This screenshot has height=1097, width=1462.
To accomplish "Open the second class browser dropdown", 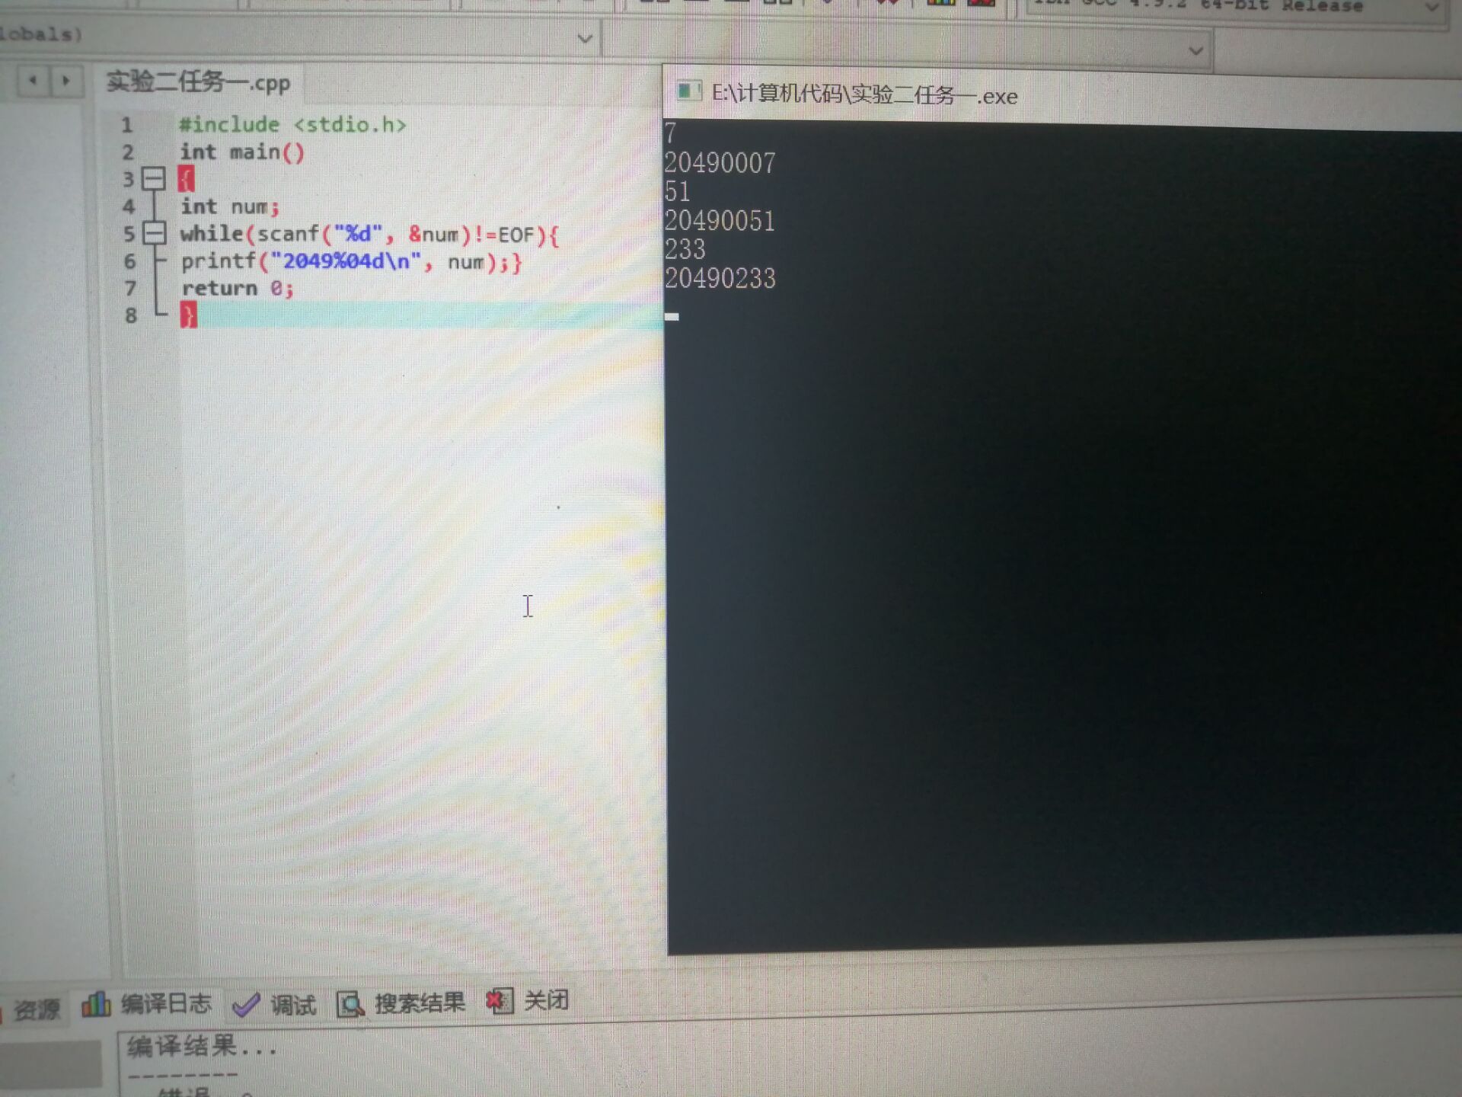I will pos(1195,51).
